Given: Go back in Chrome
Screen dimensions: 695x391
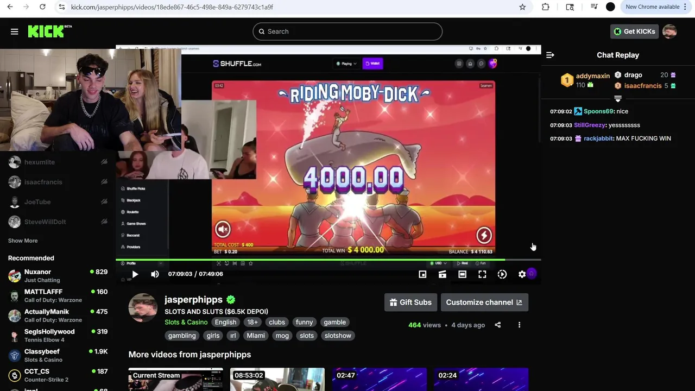Looking at the screenshot, I should click(10, 7).
